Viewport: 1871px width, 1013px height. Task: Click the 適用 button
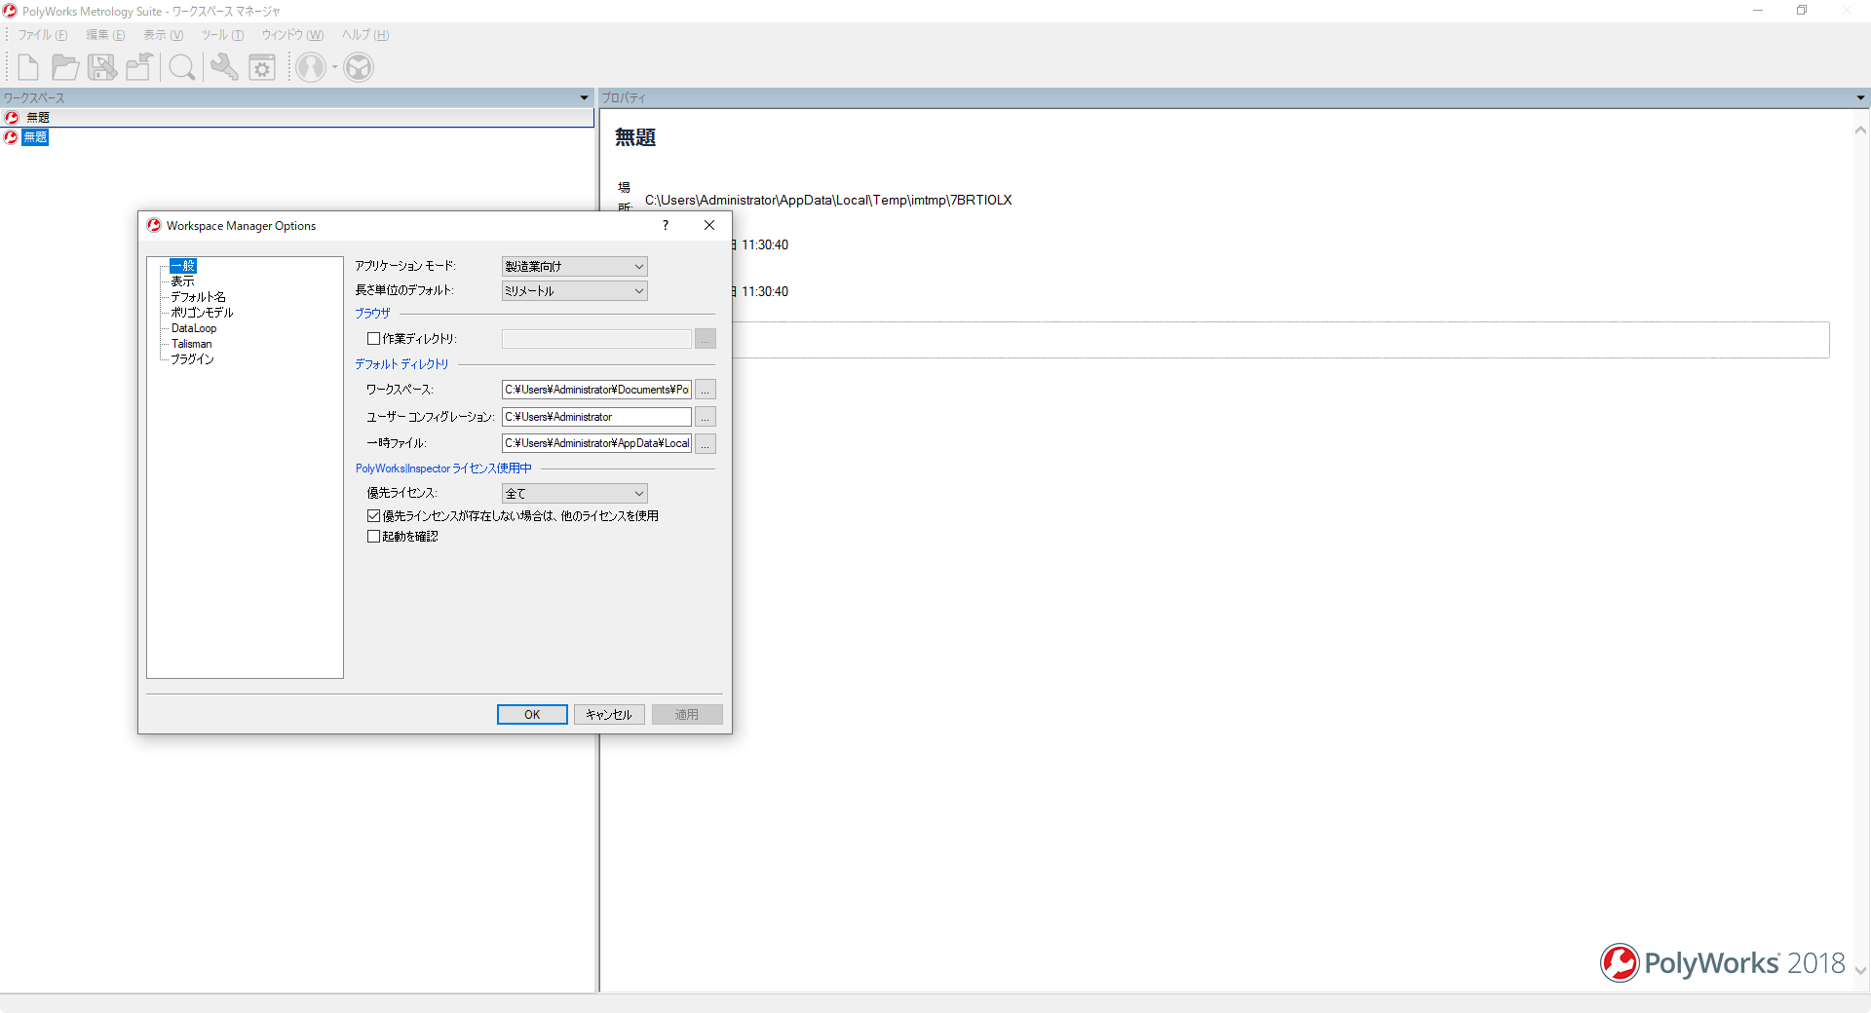point(687,714)
